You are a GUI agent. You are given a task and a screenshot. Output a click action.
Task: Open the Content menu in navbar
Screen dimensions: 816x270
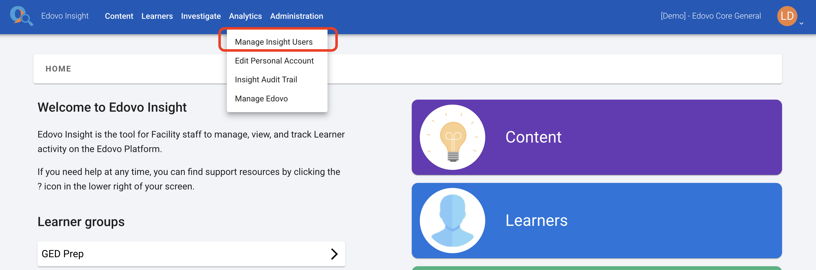(x=119, y=16)
